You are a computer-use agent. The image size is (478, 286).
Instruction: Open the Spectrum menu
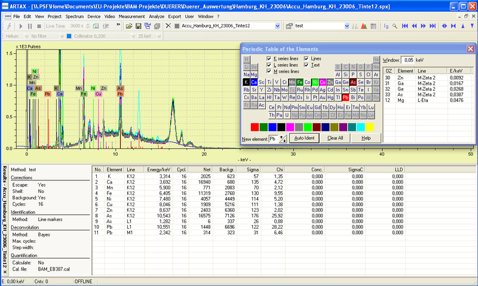click(74, 17)
